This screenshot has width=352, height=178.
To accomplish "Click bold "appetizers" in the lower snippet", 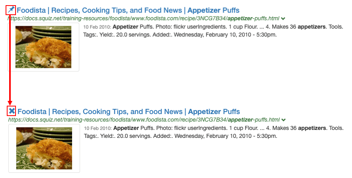I will [313, 128].
